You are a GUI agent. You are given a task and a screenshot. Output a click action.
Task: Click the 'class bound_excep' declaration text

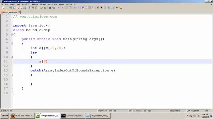point(32,30)
